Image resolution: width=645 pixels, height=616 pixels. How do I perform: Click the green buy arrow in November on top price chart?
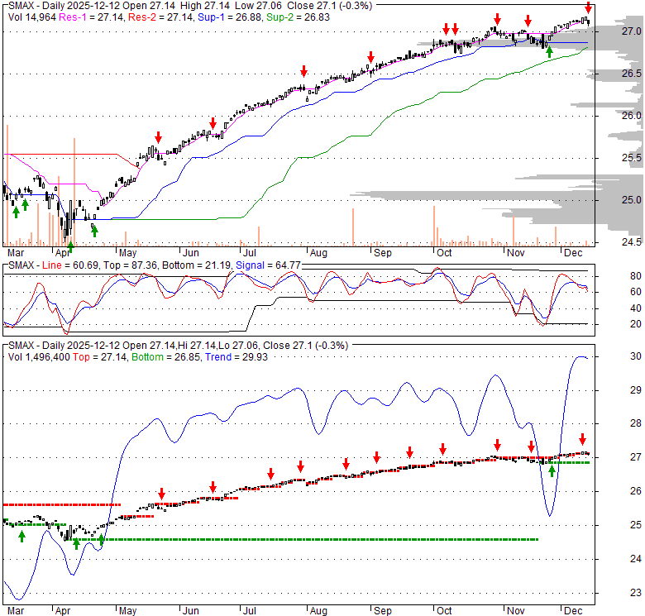[549, 52]
